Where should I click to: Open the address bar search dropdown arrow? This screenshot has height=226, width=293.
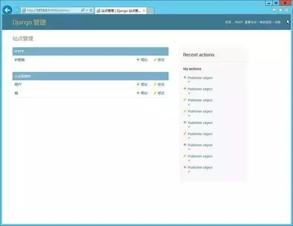point(87,10)
